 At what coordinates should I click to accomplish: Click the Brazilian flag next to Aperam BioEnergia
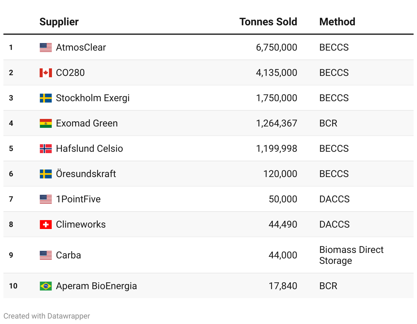pos(46,286)
